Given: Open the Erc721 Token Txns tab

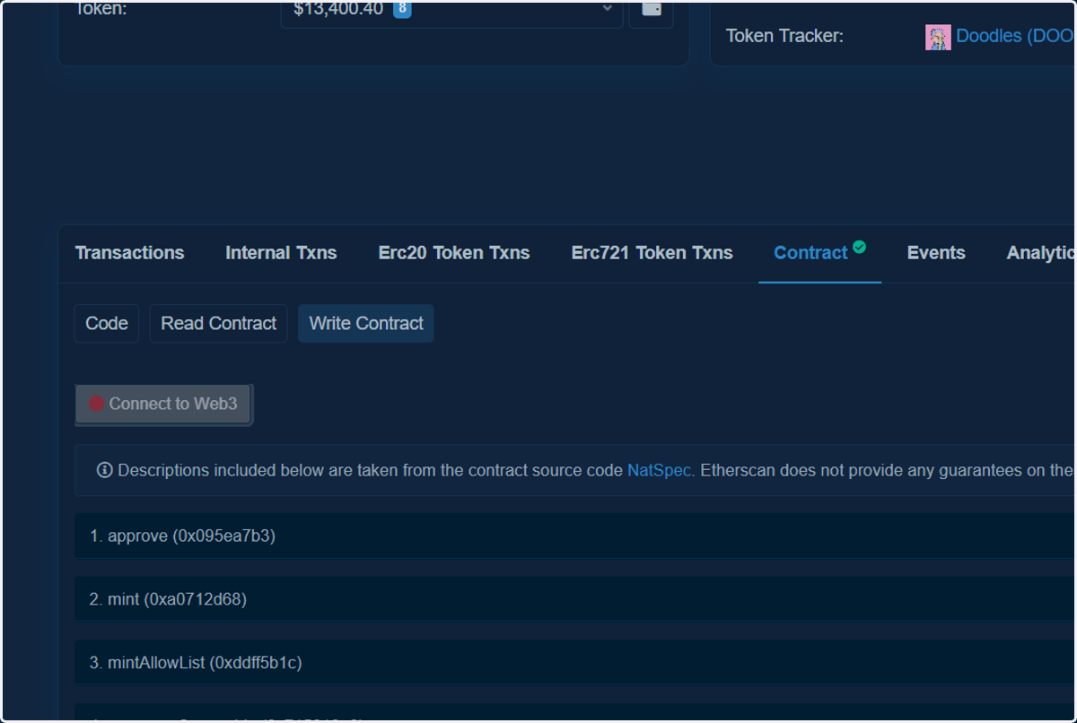Looking at the screenshot, I should [652, 253].
